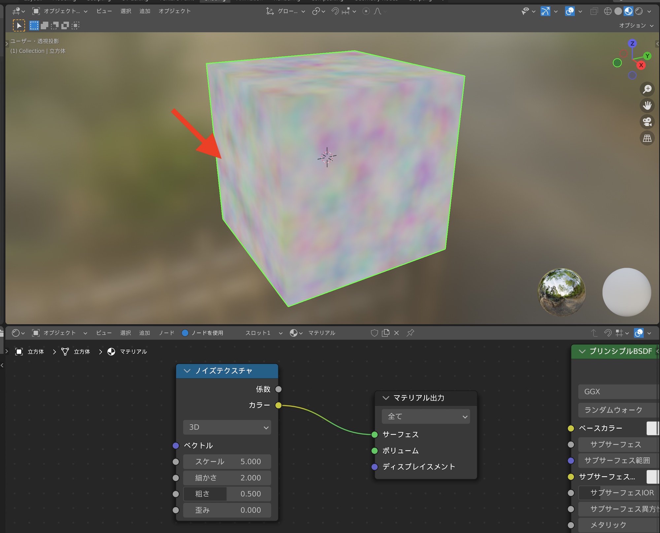Viewport: 660px width, 533px height.
Task: Click the pan view hand icon
Action: tap(647, 105)
